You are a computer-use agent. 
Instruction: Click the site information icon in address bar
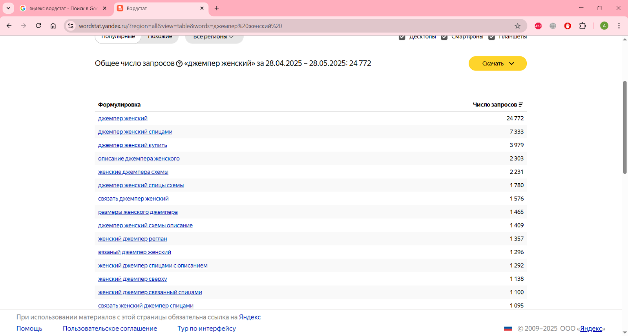[71, 26]
